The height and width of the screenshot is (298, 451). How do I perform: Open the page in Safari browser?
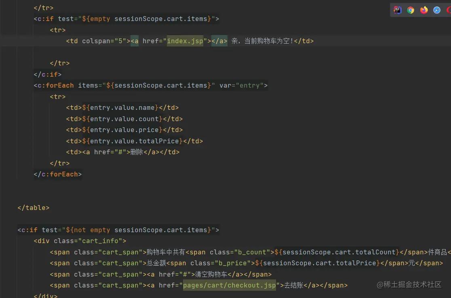436,10
